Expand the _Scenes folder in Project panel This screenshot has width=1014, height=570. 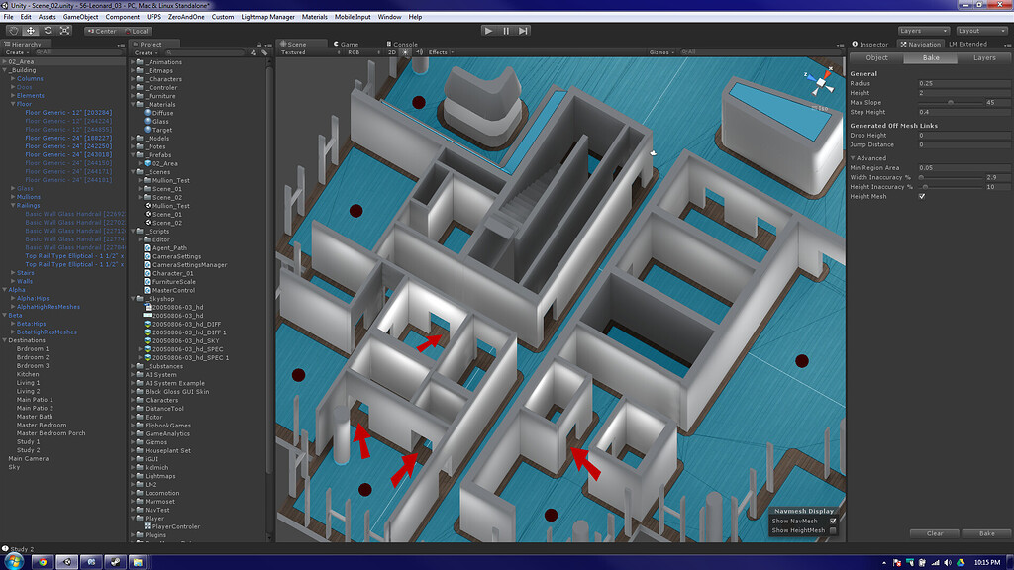point(135,170)
